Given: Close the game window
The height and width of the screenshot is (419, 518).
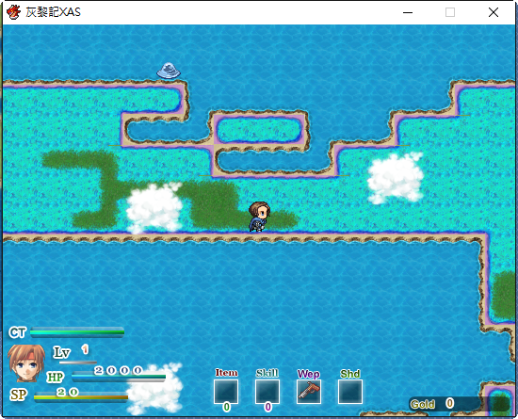Looking at the screenshot, I should click(494, 12).
